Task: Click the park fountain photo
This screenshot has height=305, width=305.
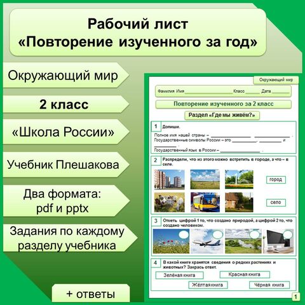Action: click(x=239, y=179)
